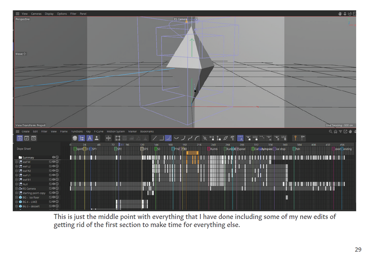Screen dimensions: 367x256
Task: Open viewport Cameras menu
Action: (x=36, y=14)
